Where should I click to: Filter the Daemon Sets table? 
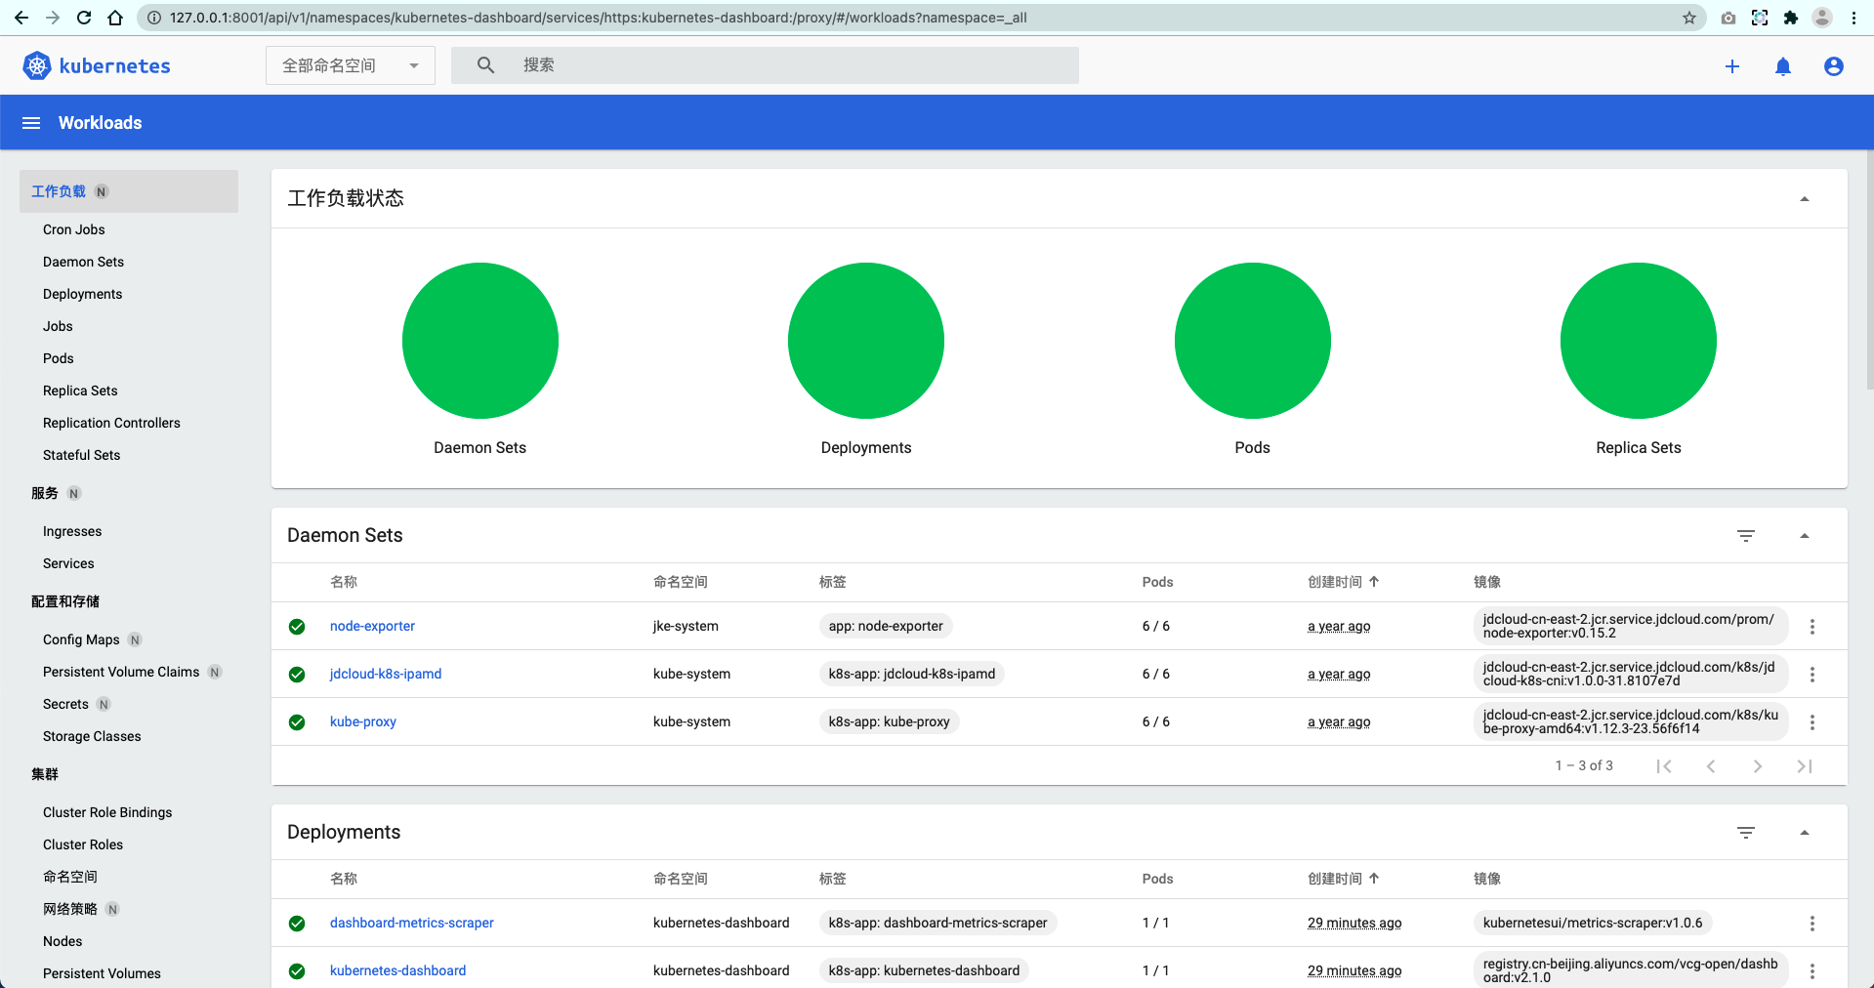[1746, 536]
